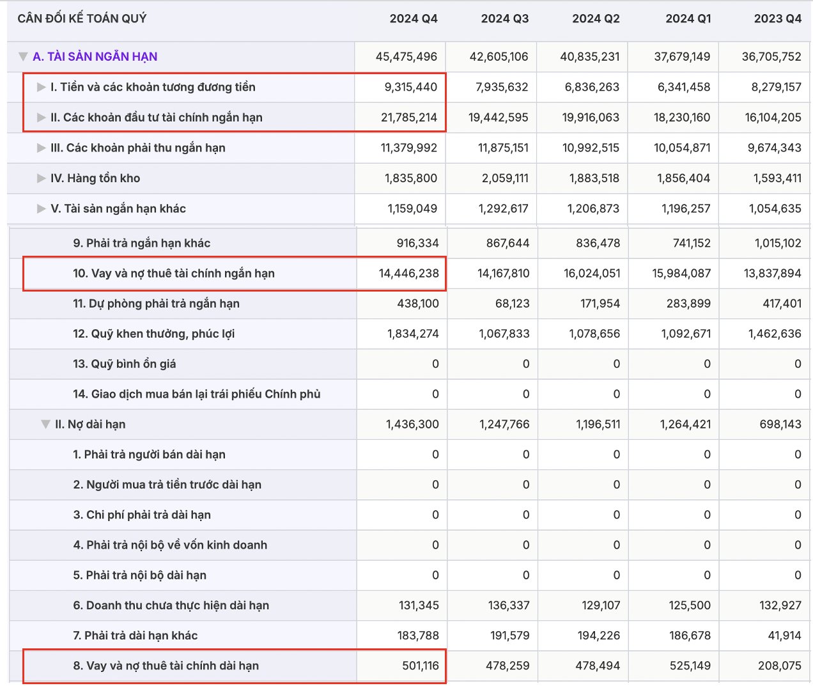Expand the IV. Hàng tồn kho row

[x=41, y=178]
